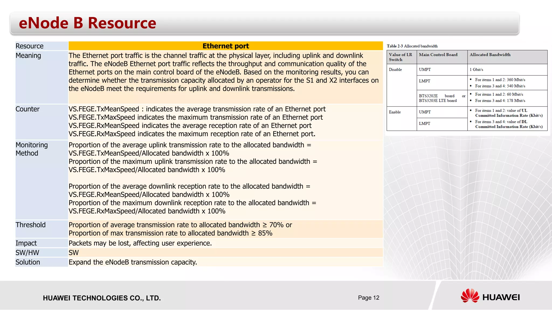Click the Resource row label
This screenshot has width=552, height=310.
(x=29, y=46)
